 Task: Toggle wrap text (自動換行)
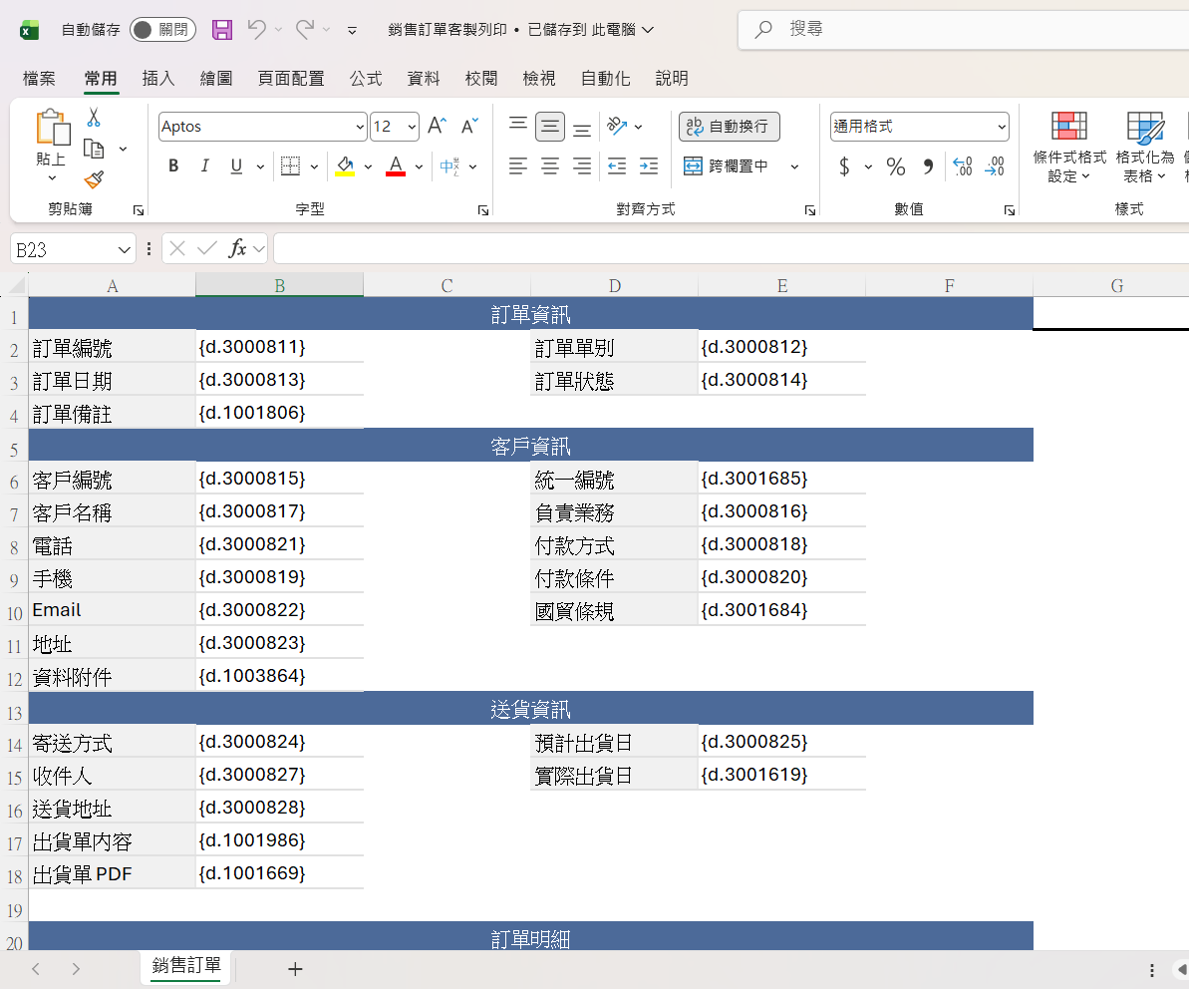tap(729, 127)
